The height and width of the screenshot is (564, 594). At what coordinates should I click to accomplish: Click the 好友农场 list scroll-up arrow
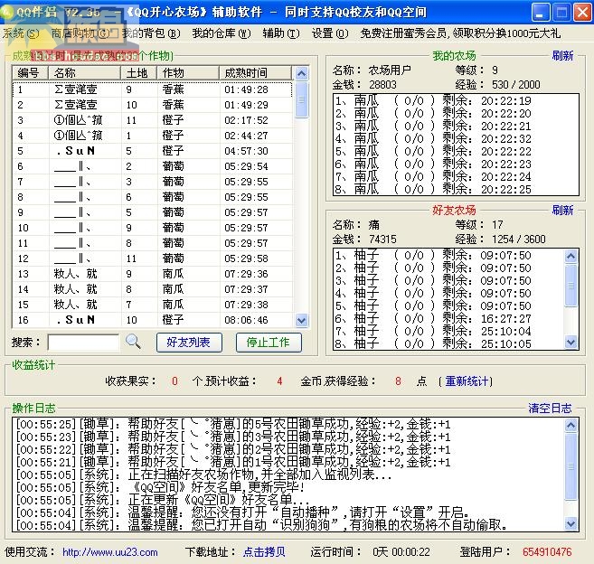570,257
